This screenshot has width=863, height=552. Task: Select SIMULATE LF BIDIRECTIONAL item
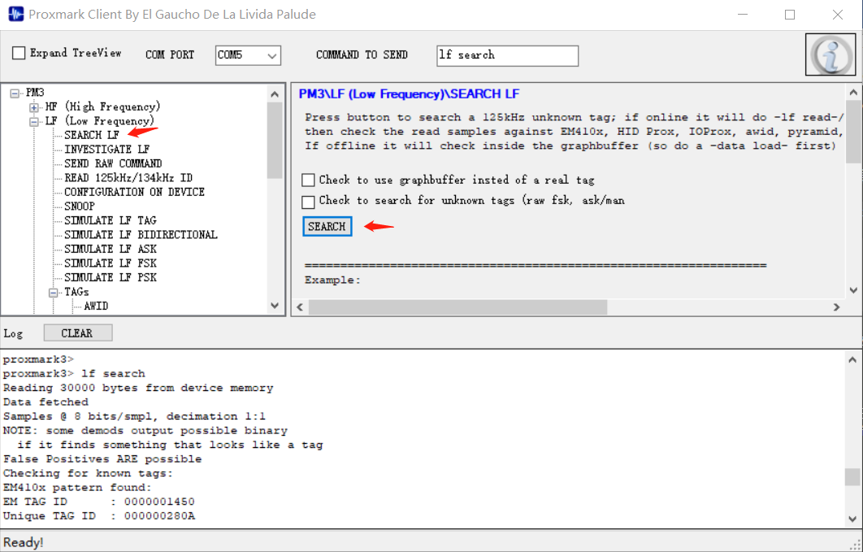[x=141, y=235]
